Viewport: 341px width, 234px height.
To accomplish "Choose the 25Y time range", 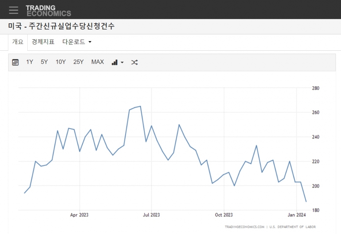I will [79, 62].
